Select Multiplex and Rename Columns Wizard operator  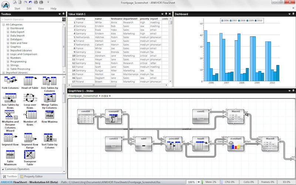pos(10,121)
